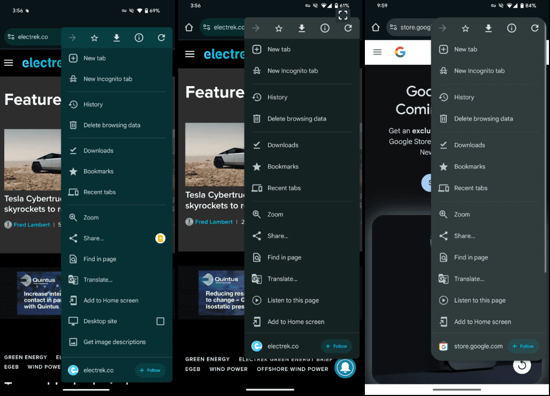
Task: Tap the home icon beside the store.google address
Action: [376, 27]
